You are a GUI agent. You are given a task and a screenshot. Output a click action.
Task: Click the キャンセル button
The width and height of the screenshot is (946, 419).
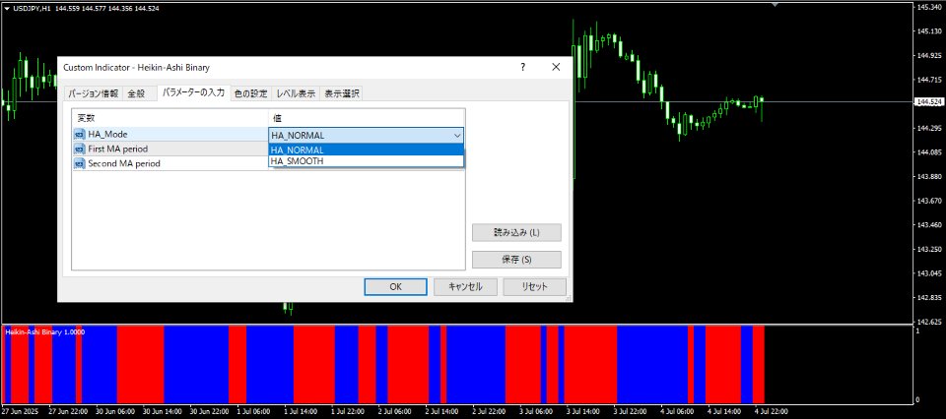(x=465, y=286)
